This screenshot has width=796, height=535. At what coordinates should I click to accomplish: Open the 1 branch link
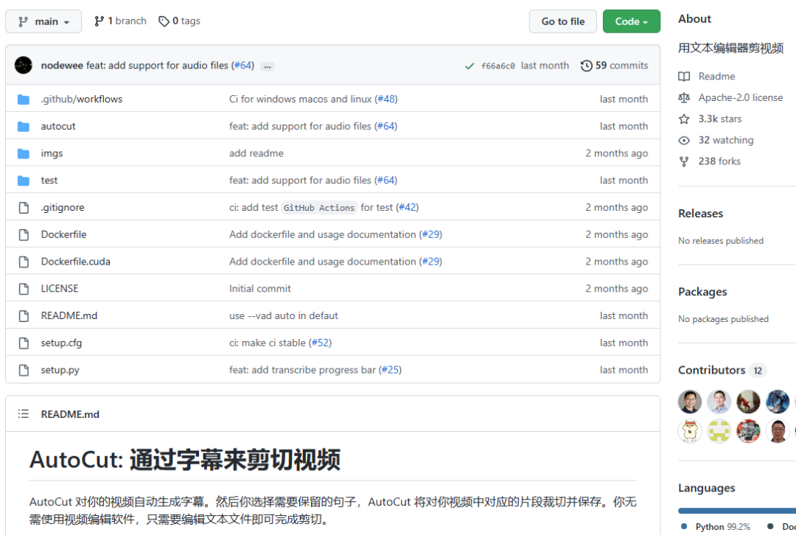point(120,21)
